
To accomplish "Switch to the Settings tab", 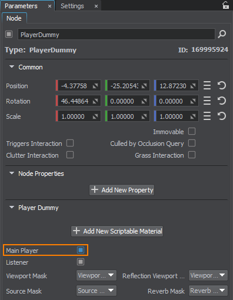I will (x=72, y=6).
